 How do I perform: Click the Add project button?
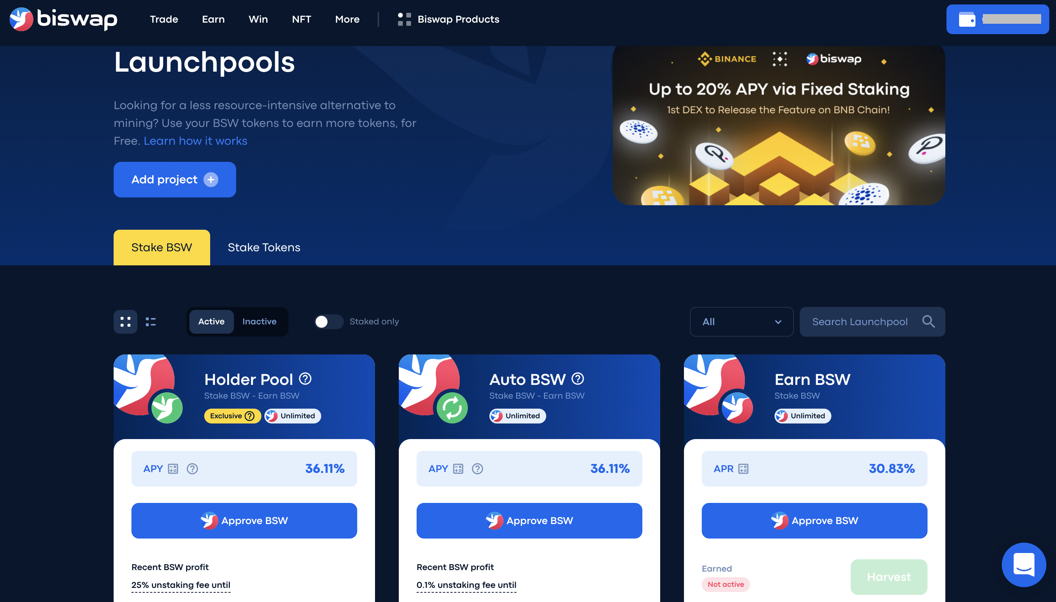click(175, 180)
